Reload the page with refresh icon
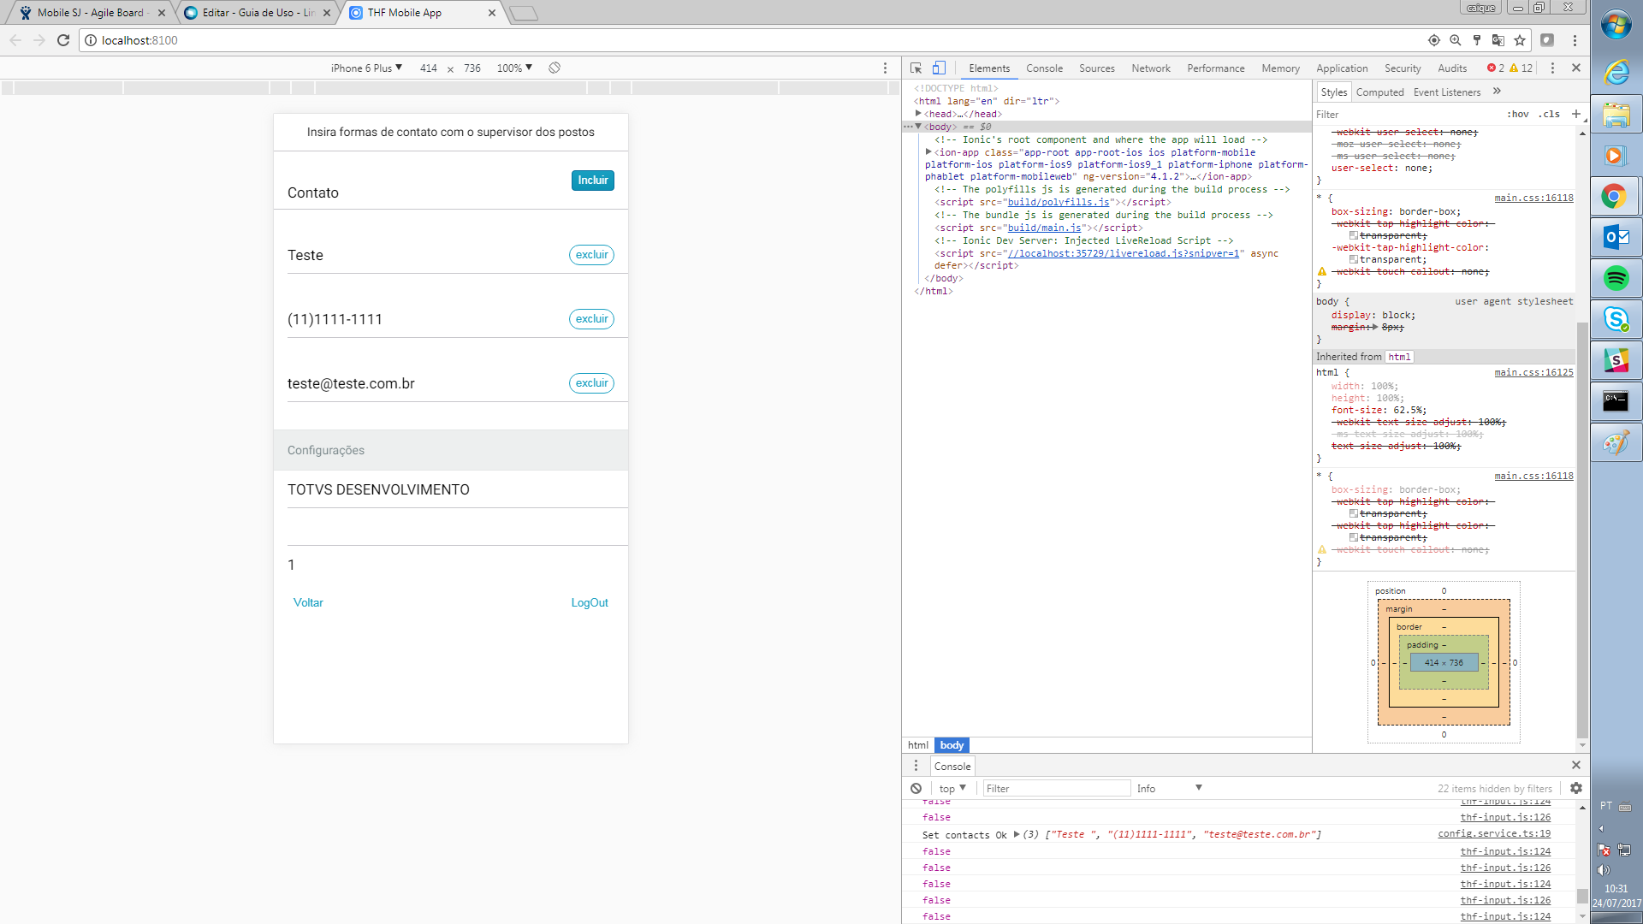1643x924 pixels. (x=63, y=40)
